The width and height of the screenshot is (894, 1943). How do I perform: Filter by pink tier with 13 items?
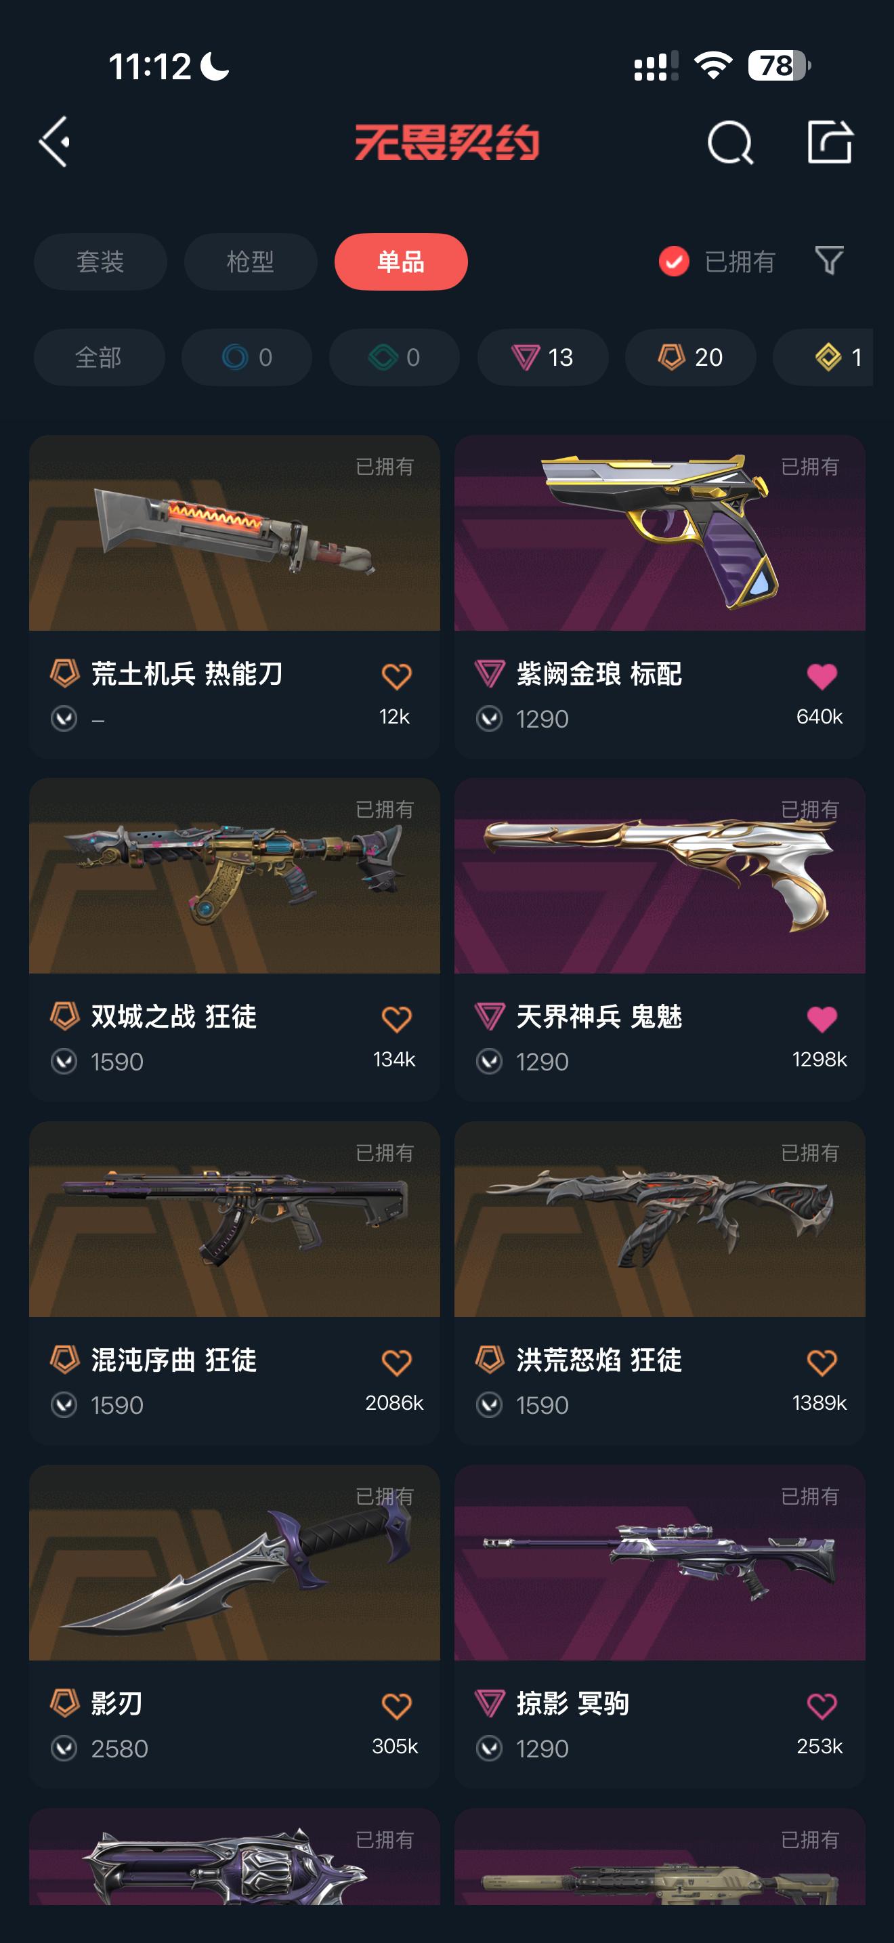point(542,358)
